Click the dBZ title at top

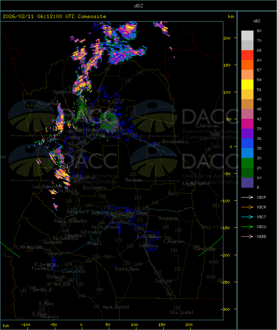coord(139,6)
